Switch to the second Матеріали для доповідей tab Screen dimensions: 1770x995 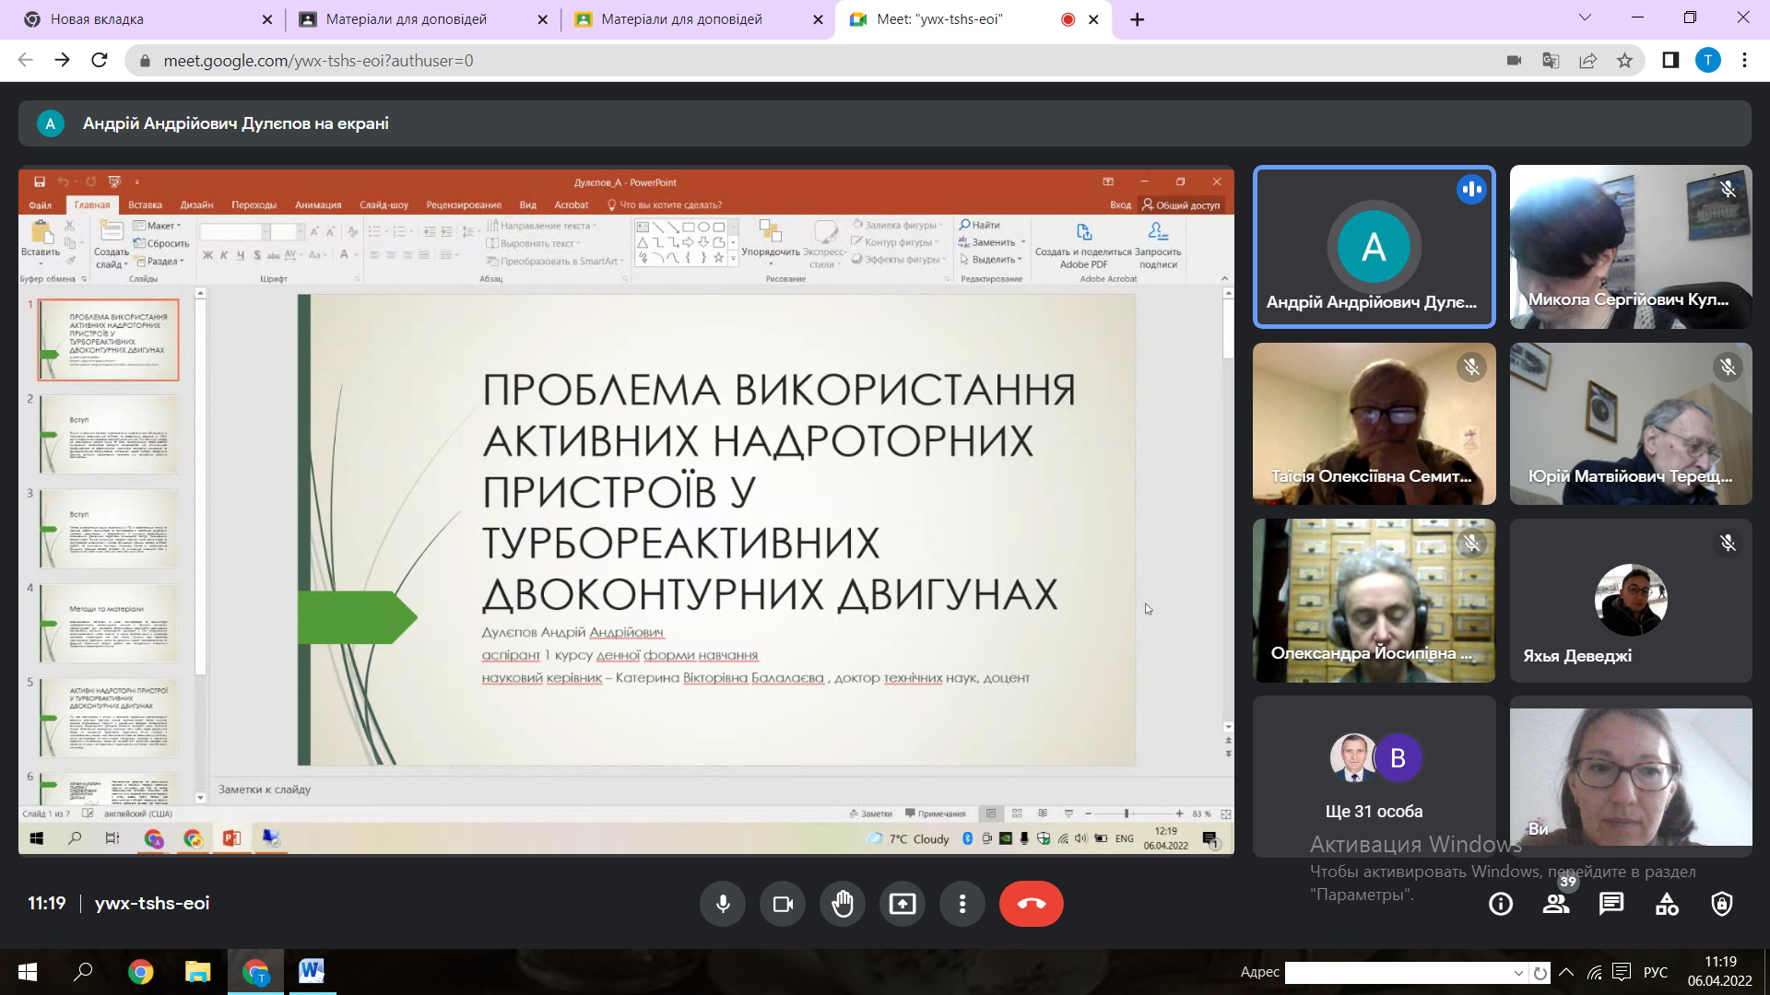pyautogui.click(x=680, y=19)
